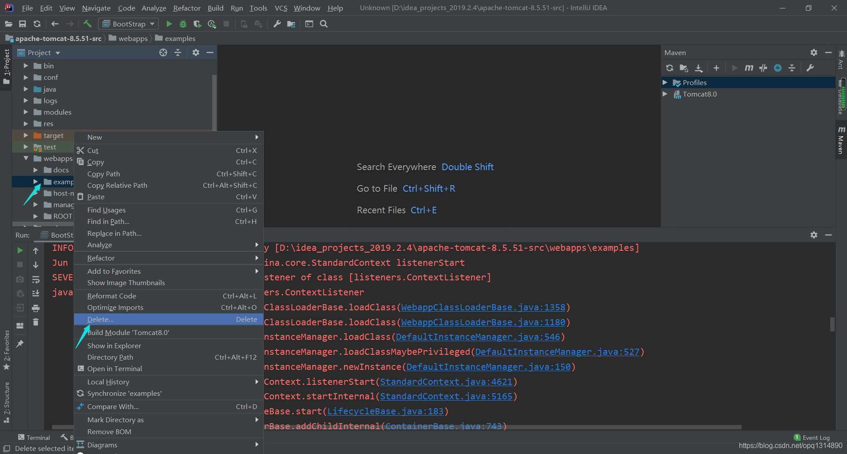The image size is (847, 454).
Task: Click the Open folder toolbar icon
Action: coord(8,24)
